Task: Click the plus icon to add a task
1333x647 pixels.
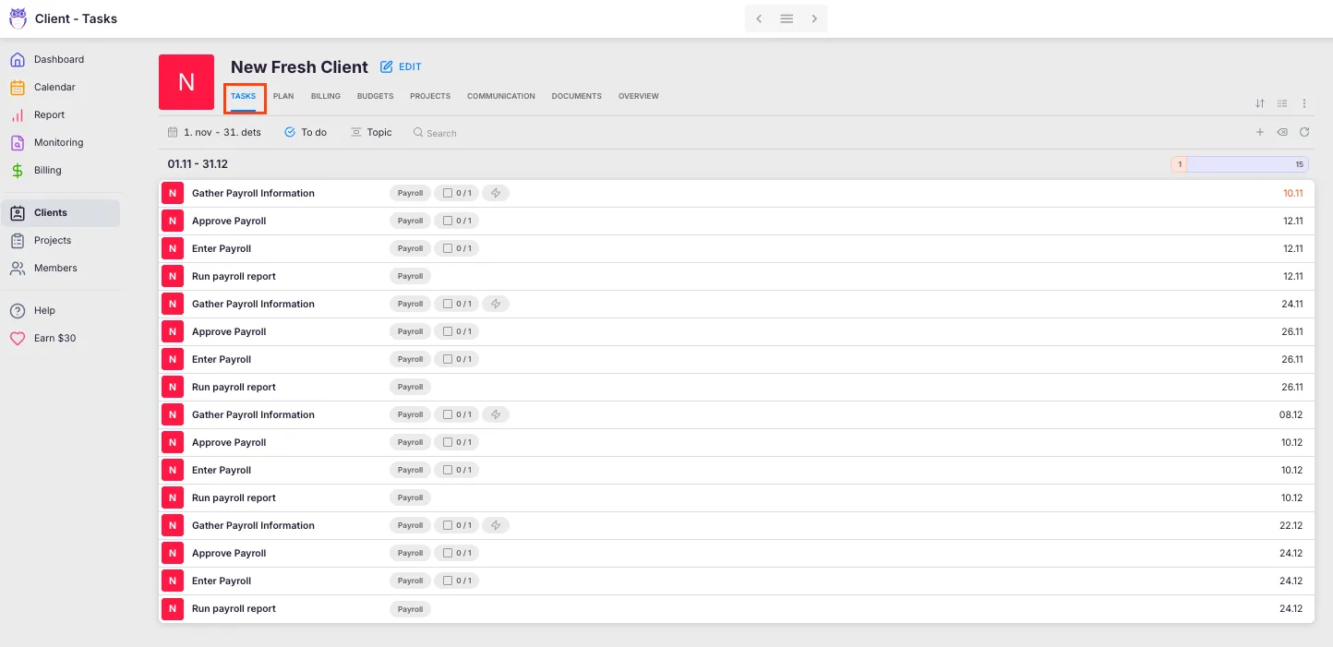Action: pos(1260,132)
